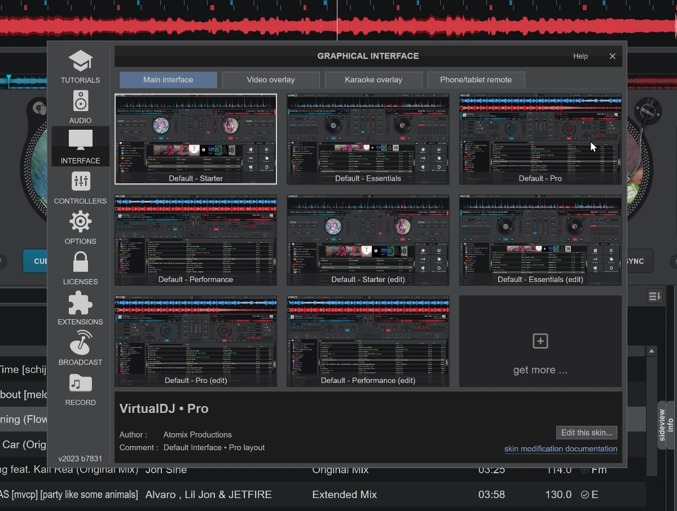Pick the Default - Starter (edit) skin
677x511 pixels.
tap(368, 240)
